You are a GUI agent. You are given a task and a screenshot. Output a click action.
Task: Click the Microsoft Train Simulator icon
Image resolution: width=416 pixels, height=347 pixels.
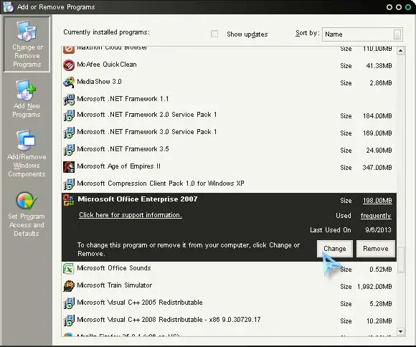click(69, 286)
